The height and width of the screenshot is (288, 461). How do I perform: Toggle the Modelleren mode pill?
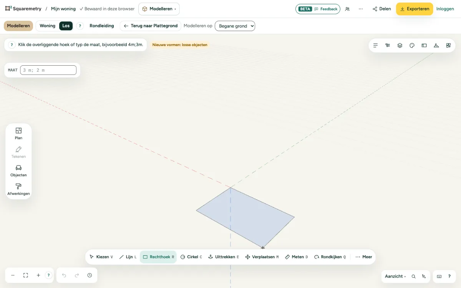coord(18,26)
